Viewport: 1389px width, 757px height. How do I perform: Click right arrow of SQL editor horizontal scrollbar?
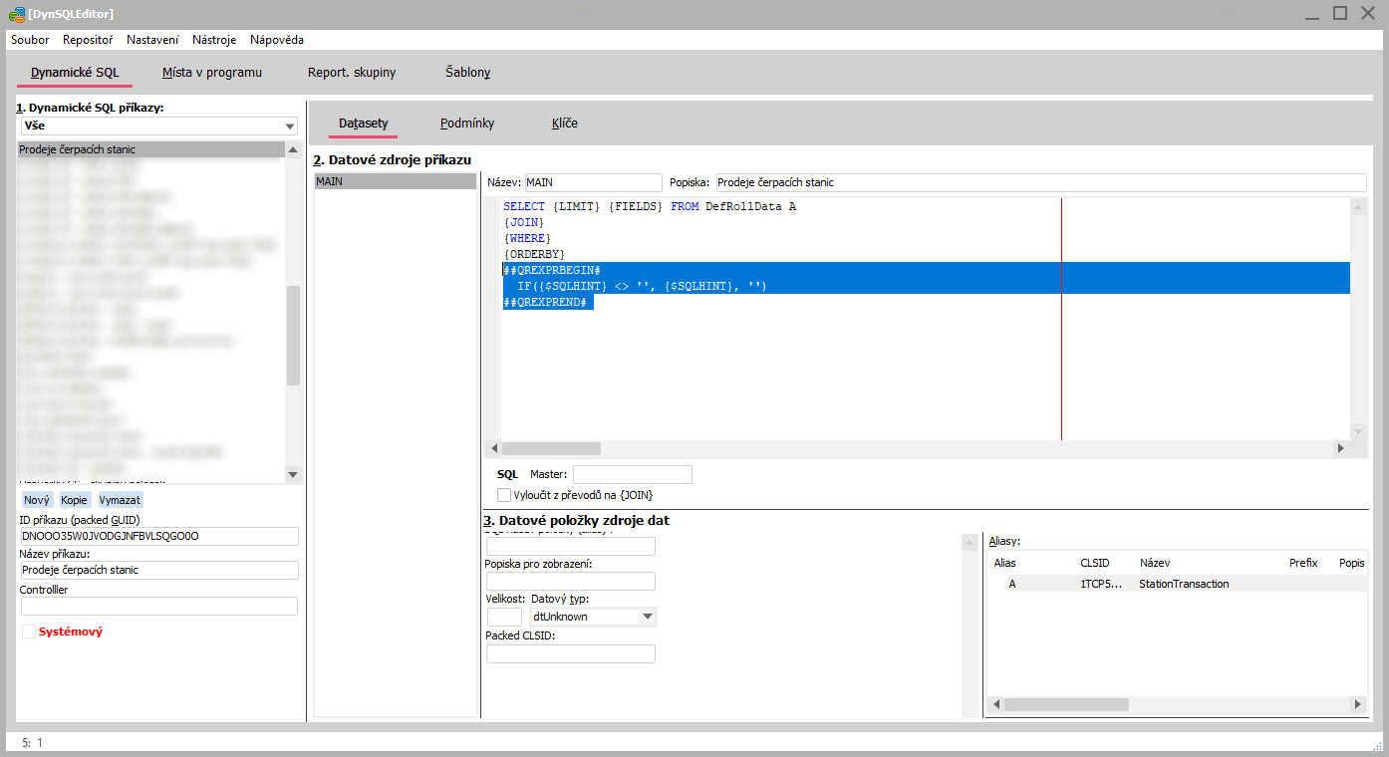click(1340, 449)
